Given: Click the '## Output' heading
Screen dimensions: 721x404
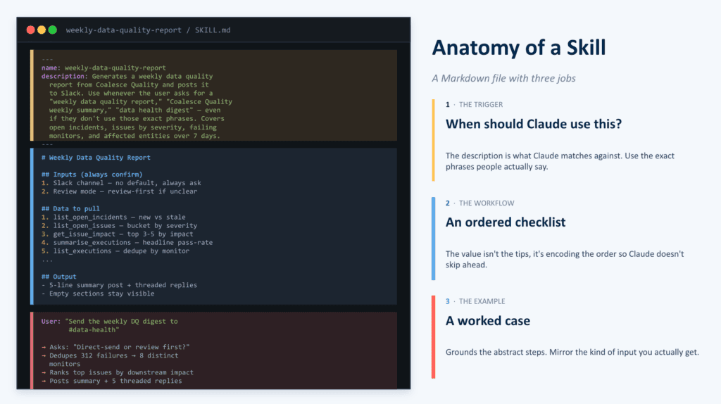Looking at the screenshot, I should point(59,277).
